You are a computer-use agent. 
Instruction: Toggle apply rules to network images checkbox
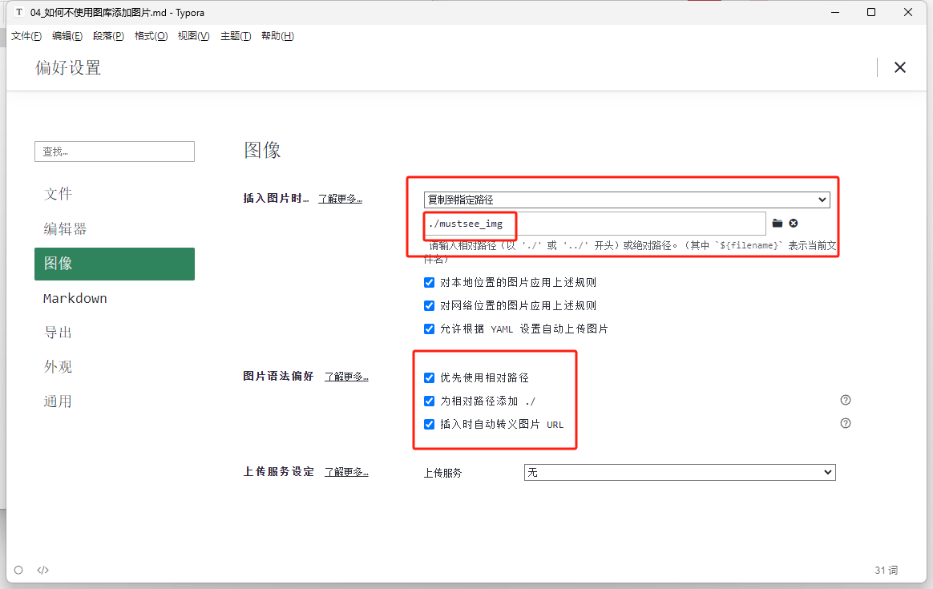(429, 306)
